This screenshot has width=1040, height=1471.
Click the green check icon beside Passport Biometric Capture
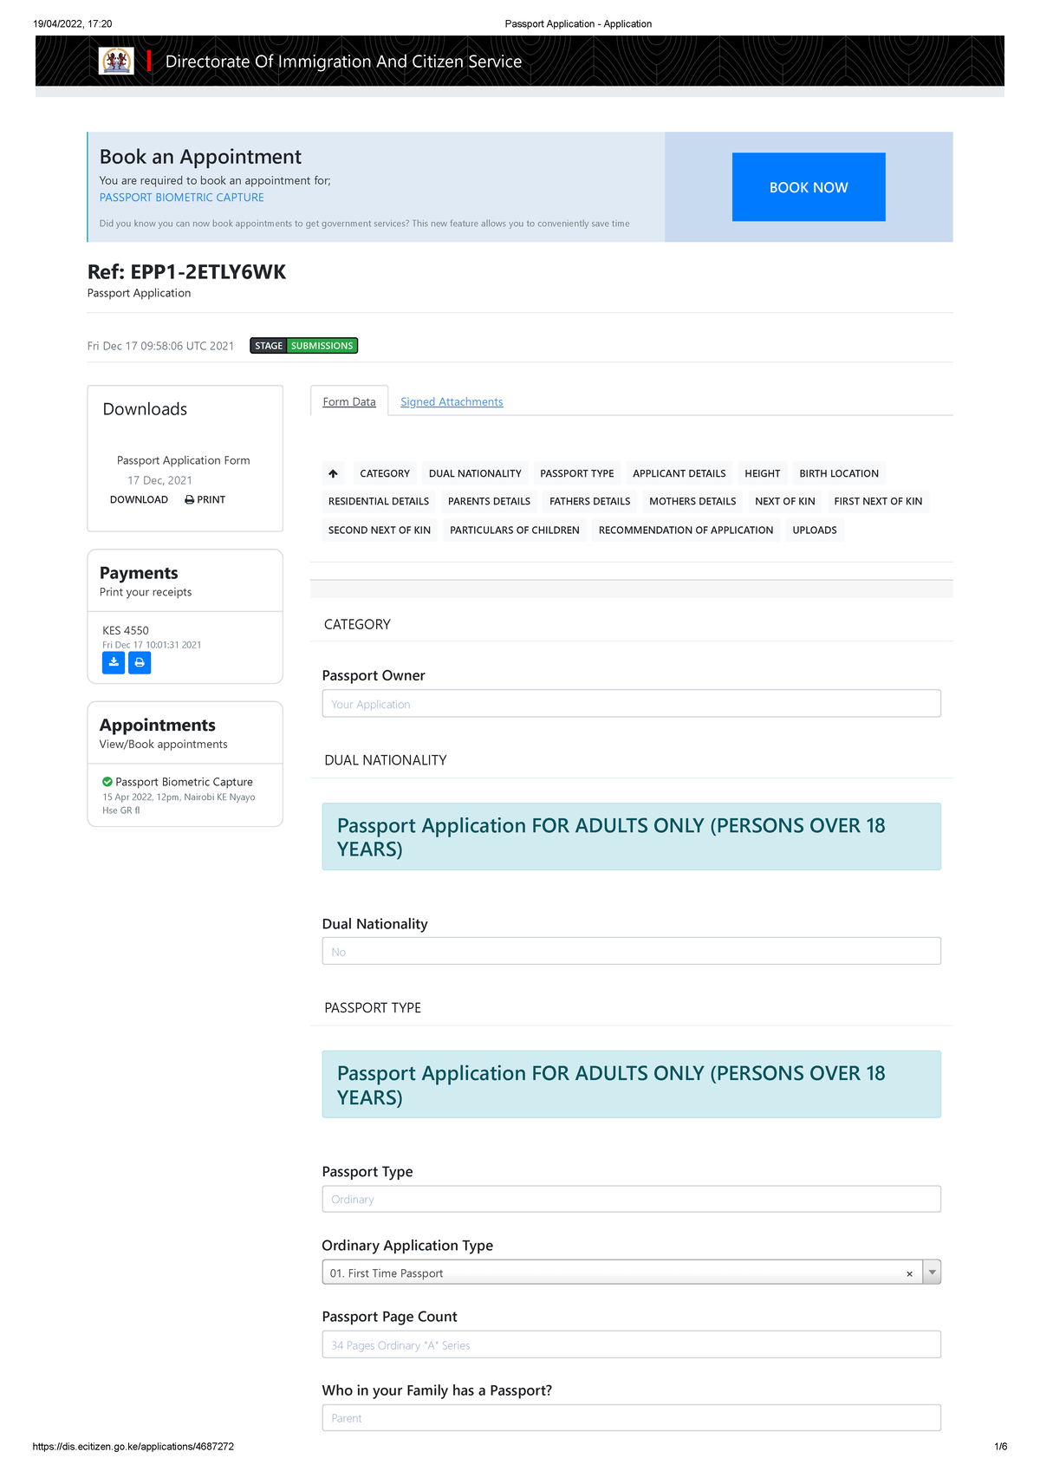tap(107, 782)
